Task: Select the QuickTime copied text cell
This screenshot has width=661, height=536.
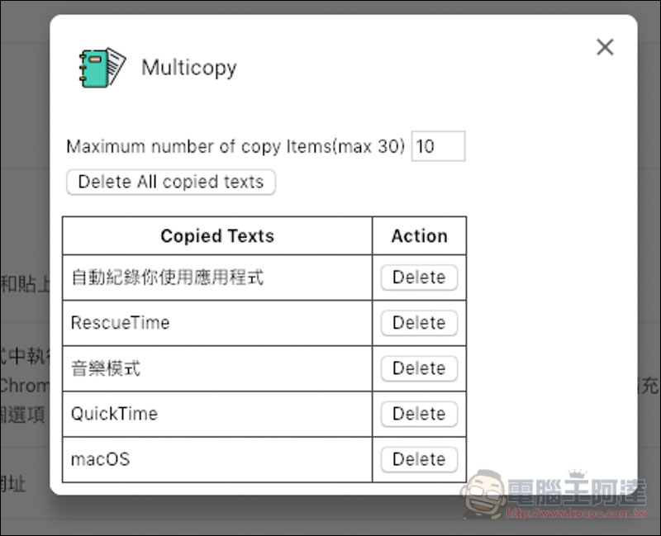Action: pyautogui.click(x=217, y=414)
